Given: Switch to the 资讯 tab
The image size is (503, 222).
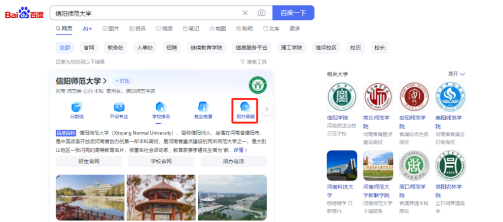Looking at the screenshot, I should 137,28.
